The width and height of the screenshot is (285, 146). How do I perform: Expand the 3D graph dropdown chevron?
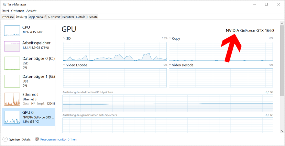pos(64,38)
